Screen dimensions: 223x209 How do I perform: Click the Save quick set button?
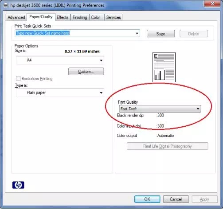click(x=160, y=34)
